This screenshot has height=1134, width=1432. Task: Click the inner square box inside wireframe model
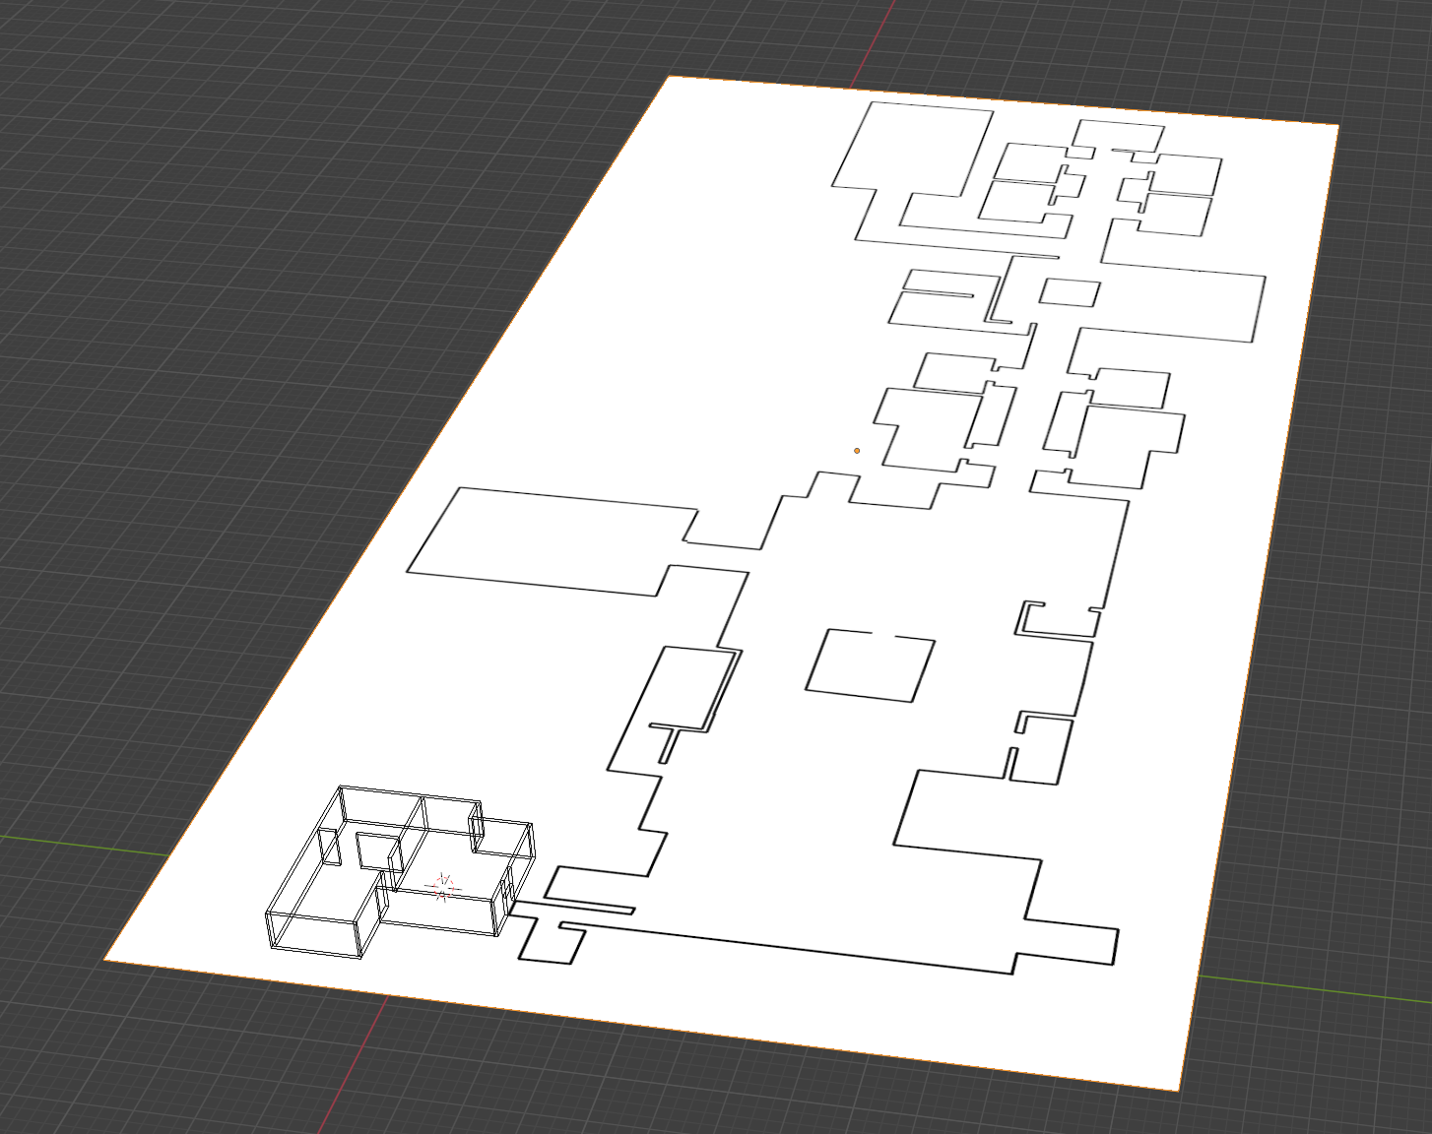(374, 850)
